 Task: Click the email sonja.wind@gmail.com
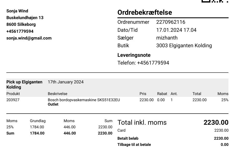pyautogui.click(x=29, y=38)
